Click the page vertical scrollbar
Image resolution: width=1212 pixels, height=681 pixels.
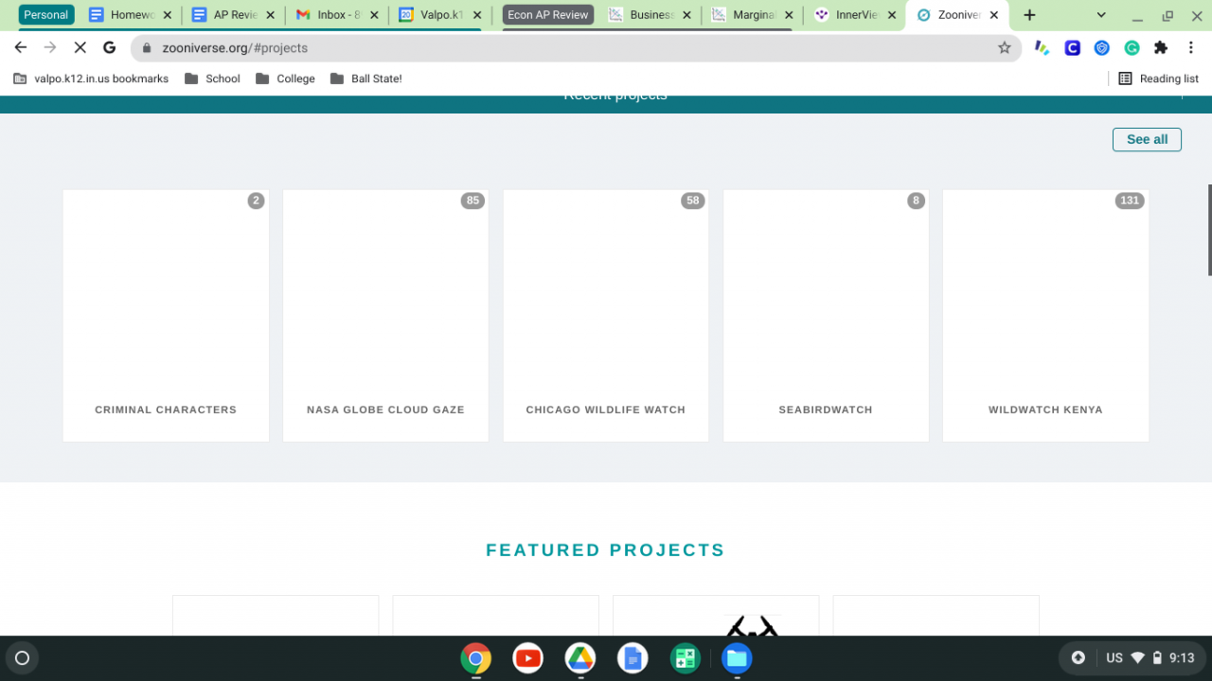(1208, 229)
